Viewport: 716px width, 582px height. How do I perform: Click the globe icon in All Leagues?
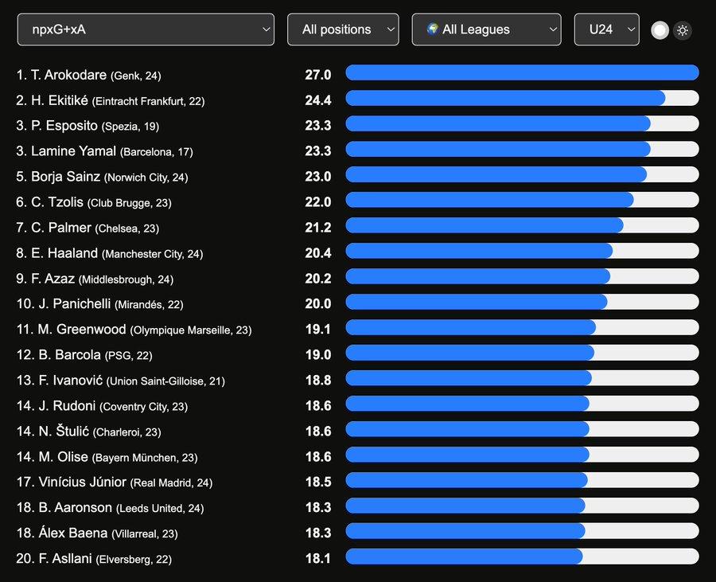pos(432,29)
